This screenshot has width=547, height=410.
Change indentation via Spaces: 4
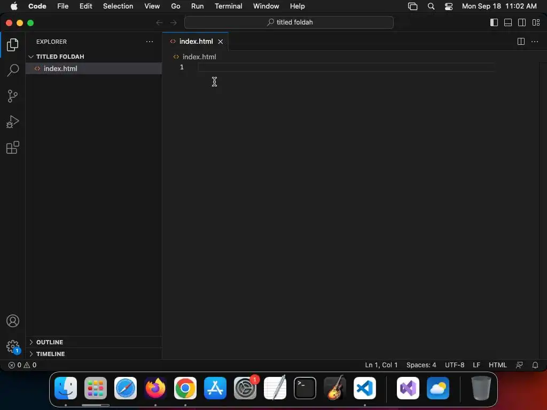(x=421, y=365)
